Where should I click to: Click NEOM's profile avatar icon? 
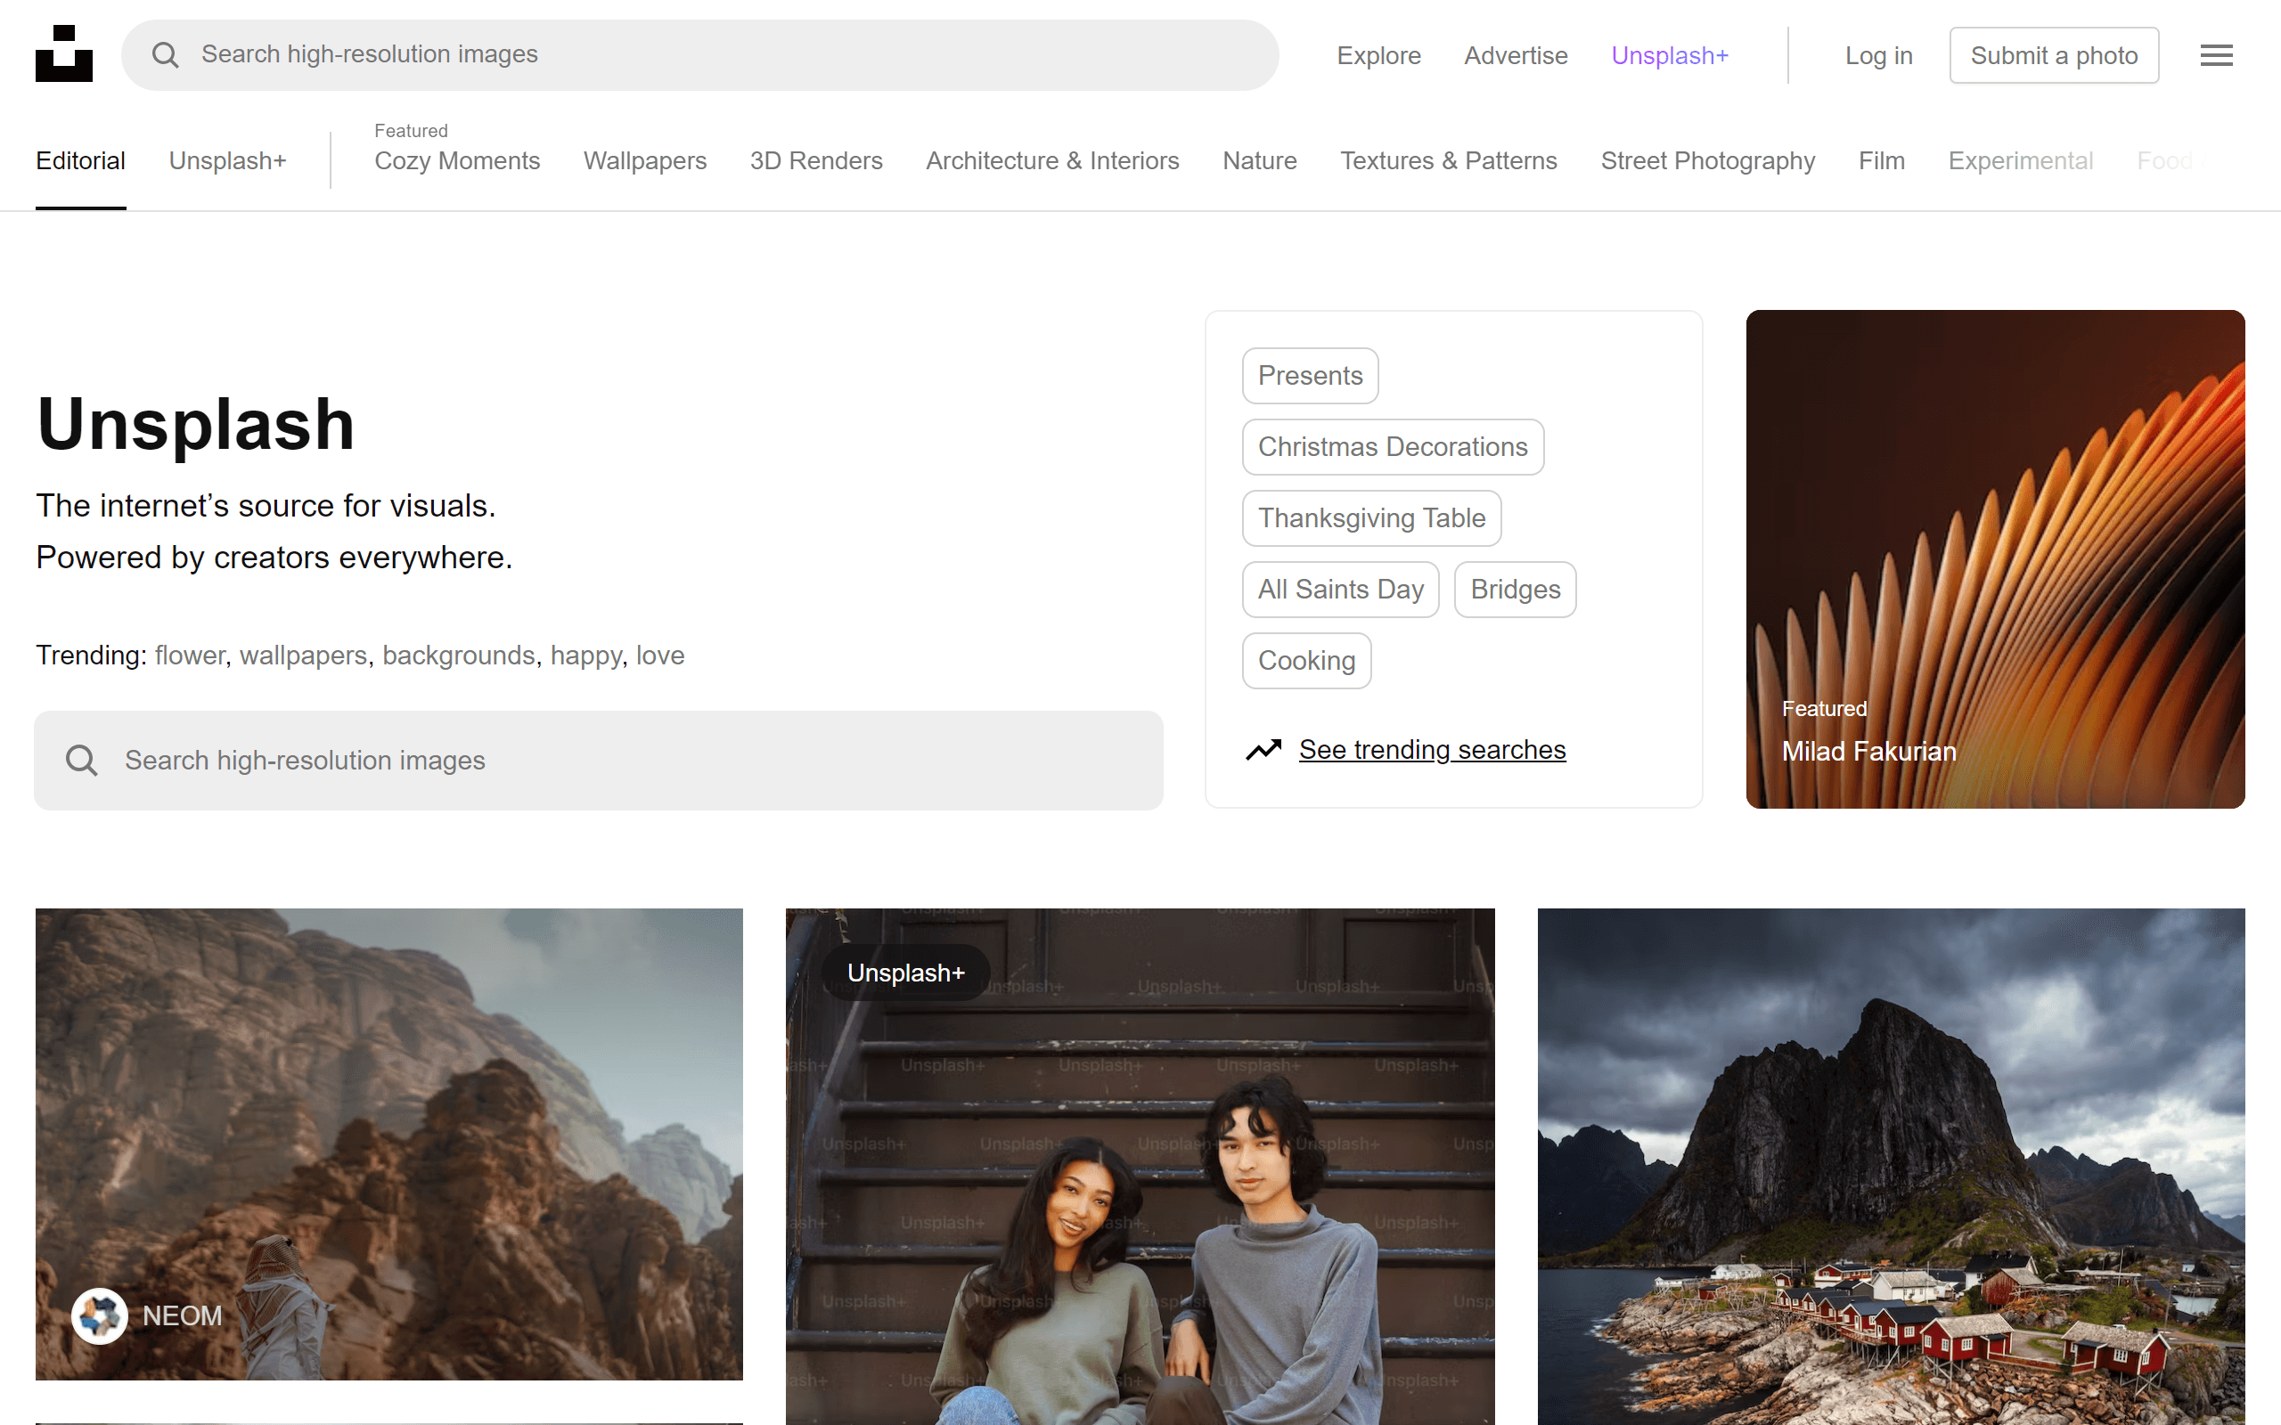100,1315
